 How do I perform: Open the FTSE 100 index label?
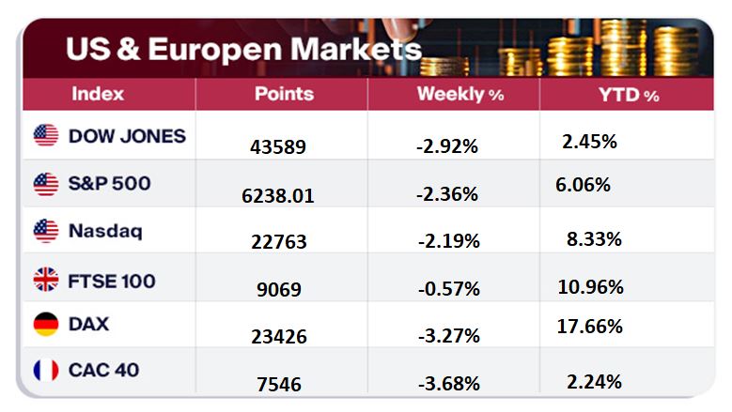tap(112, 279)
